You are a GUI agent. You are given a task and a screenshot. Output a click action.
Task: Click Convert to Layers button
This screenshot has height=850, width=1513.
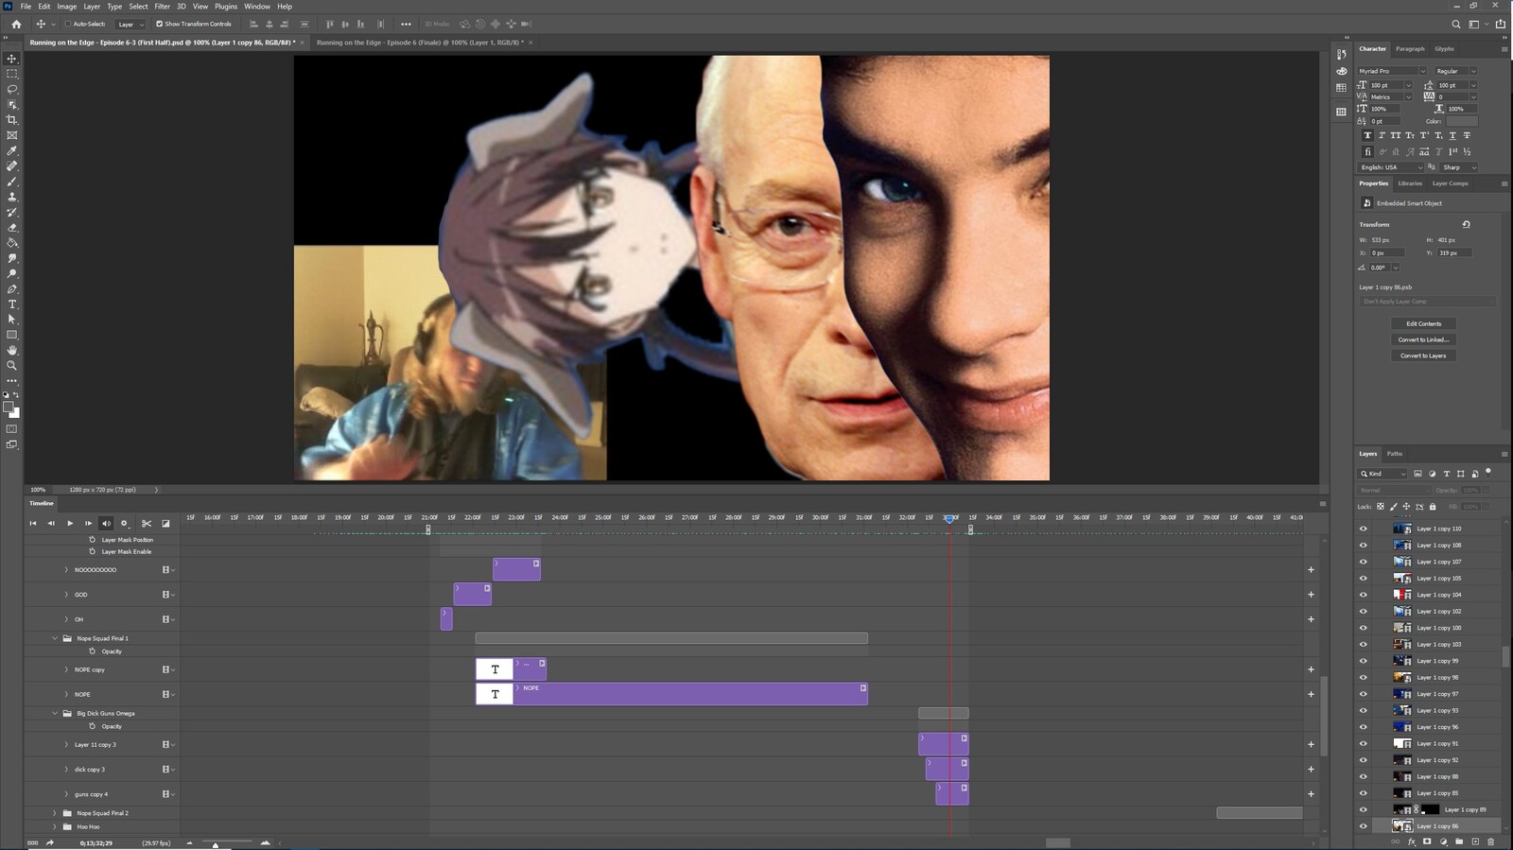[1423, 356]
